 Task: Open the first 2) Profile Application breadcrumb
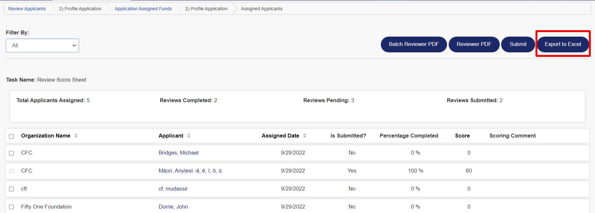tap(80, 9)
